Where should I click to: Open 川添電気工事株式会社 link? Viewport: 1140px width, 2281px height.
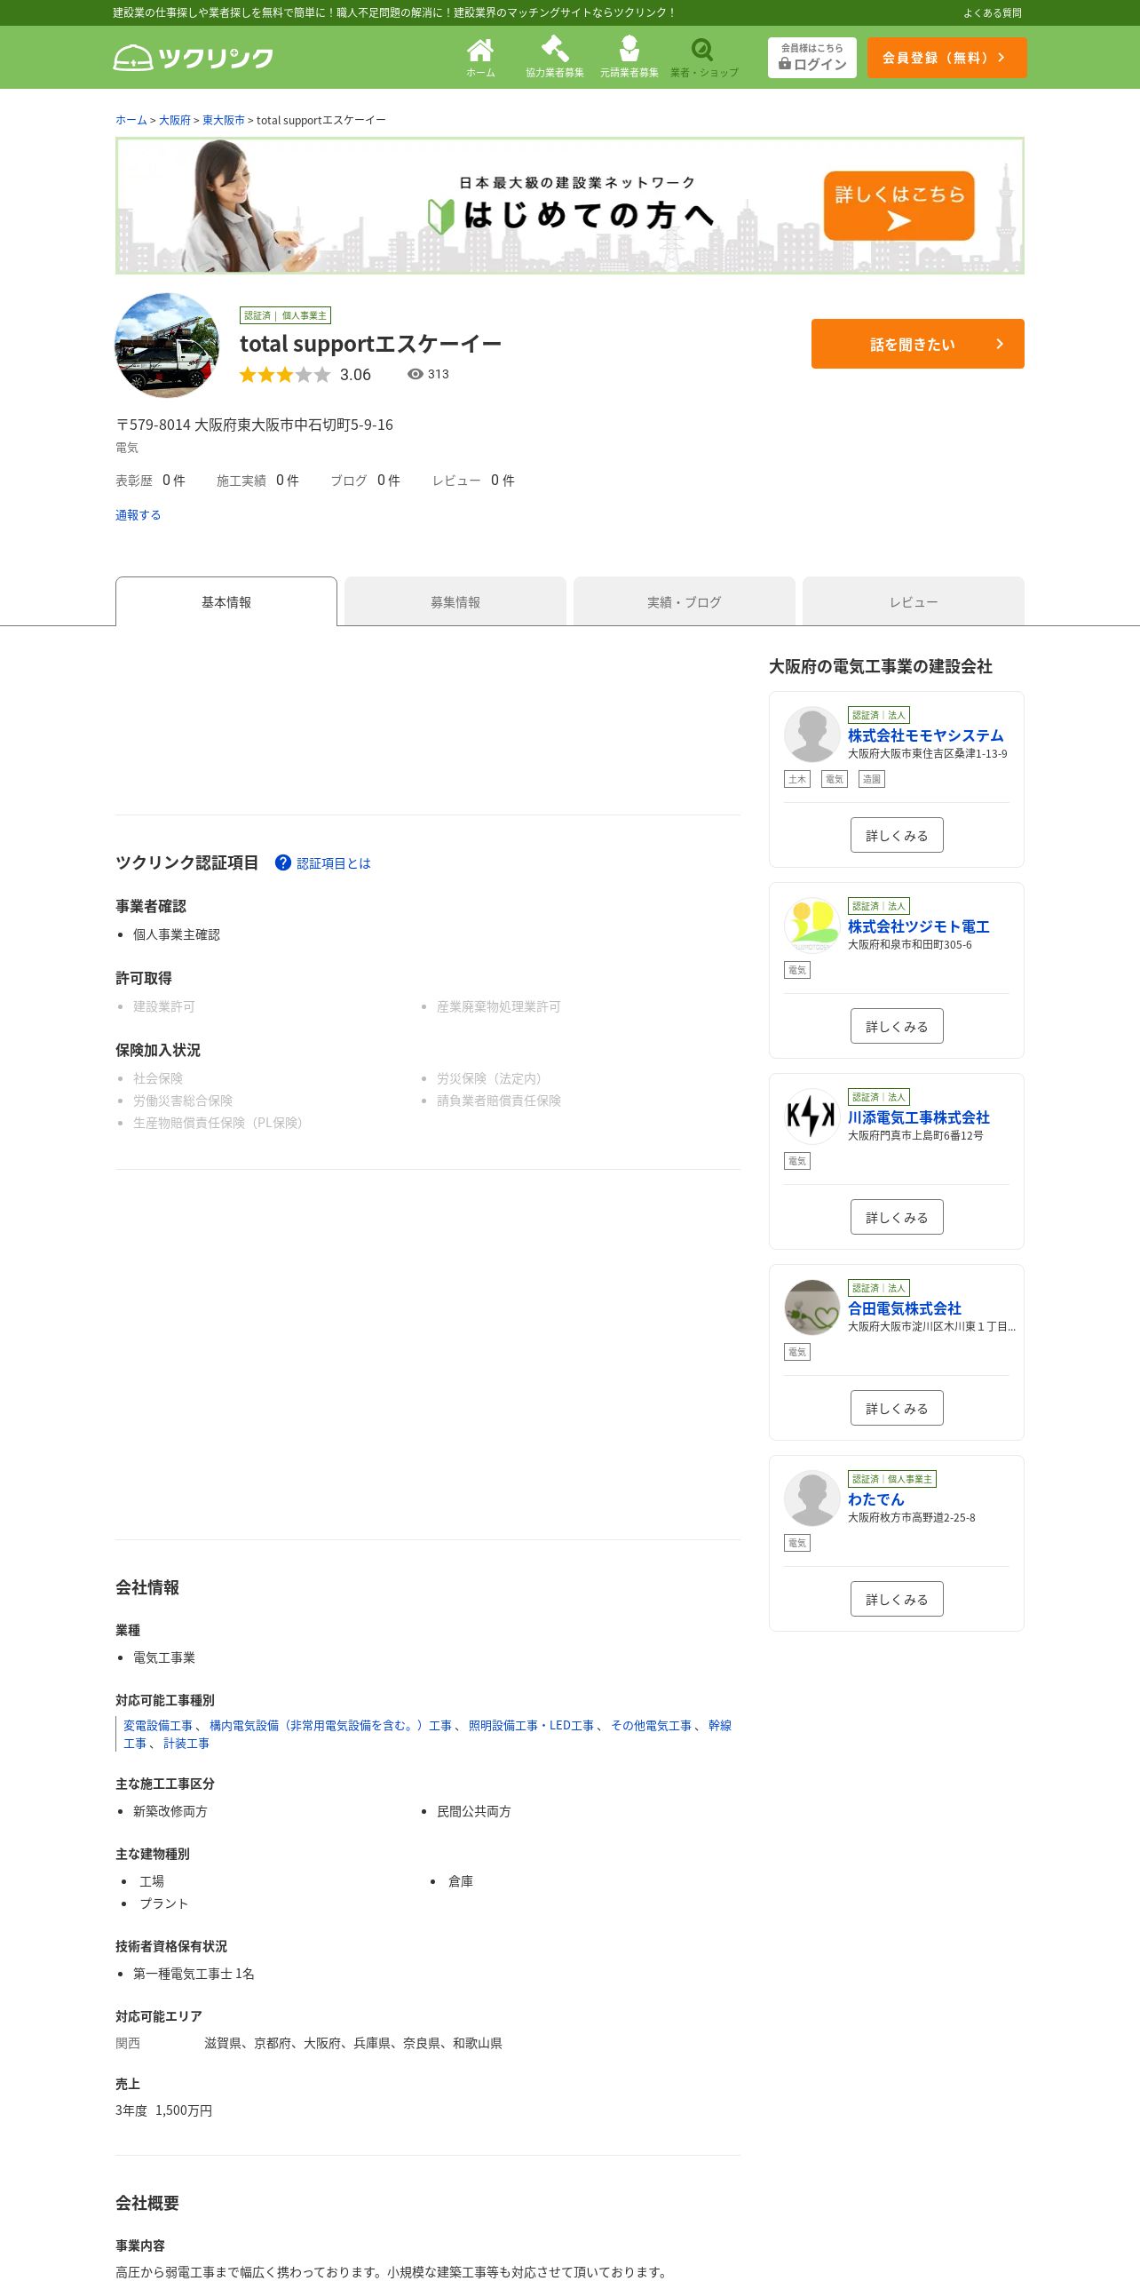[918, 1117]
